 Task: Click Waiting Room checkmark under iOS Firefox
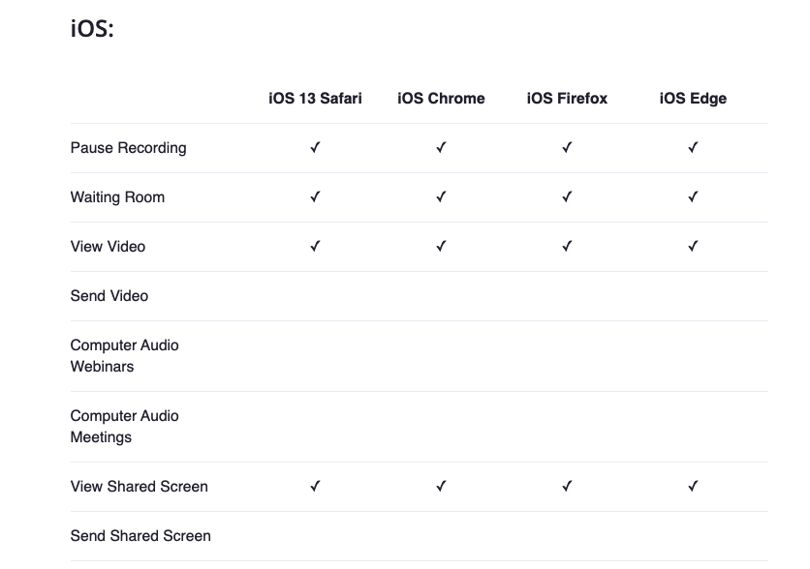click(567, 197)
